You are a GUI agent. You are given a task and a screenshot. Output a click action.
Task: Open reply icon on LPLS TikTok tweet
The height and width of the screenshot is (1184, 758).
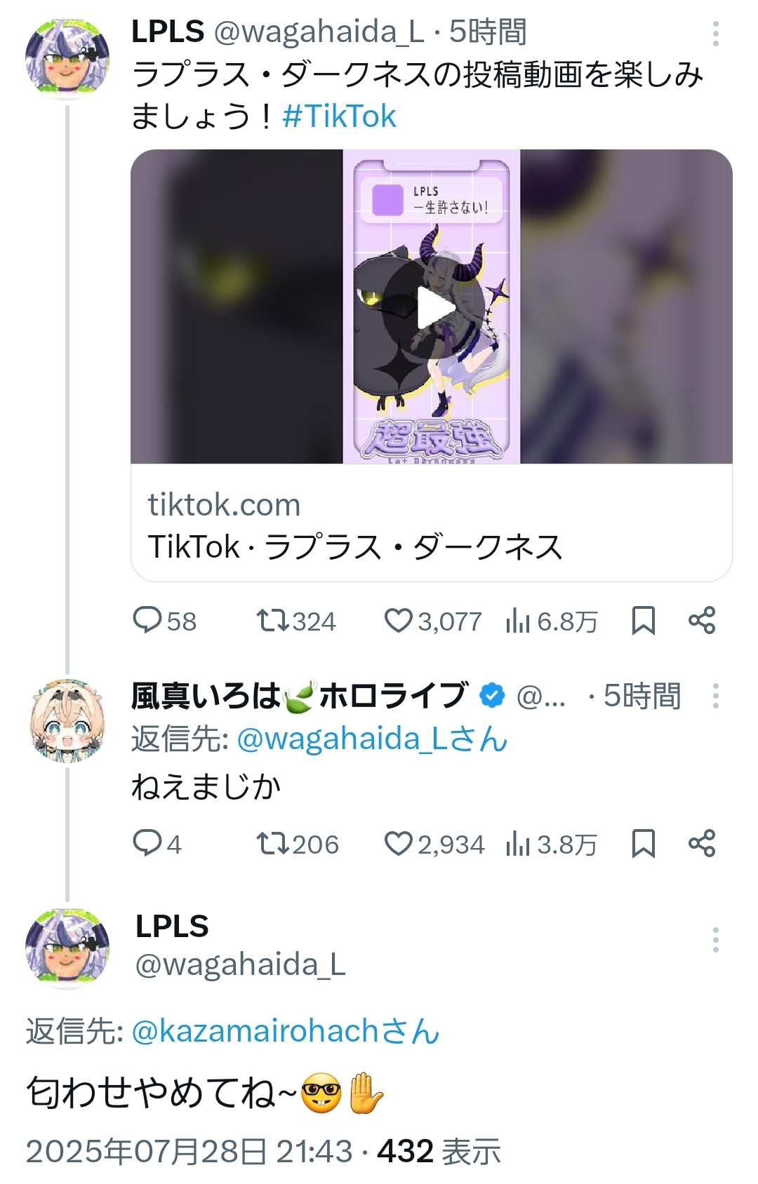[147, 621]
